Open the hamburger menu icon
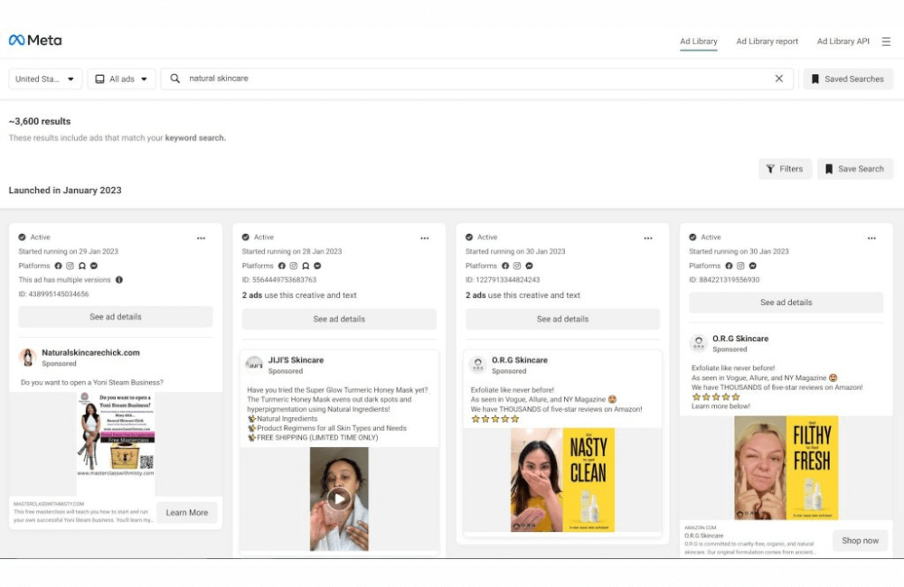The height and width of the screenshot is (587, 904). click(x=886, y=42)
